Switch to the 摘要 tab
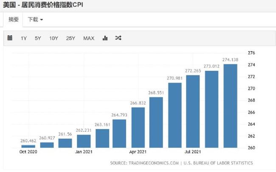 click(14, 19)
